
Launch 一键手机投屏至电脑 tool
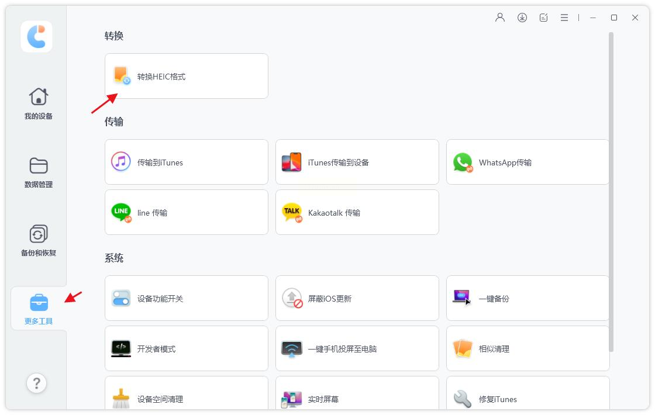(357, 348)
